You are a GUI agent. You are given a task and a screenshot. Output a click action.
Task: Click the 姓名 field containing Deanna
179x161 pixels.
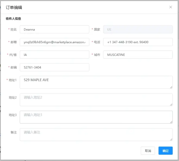click(x=54, y=29)
